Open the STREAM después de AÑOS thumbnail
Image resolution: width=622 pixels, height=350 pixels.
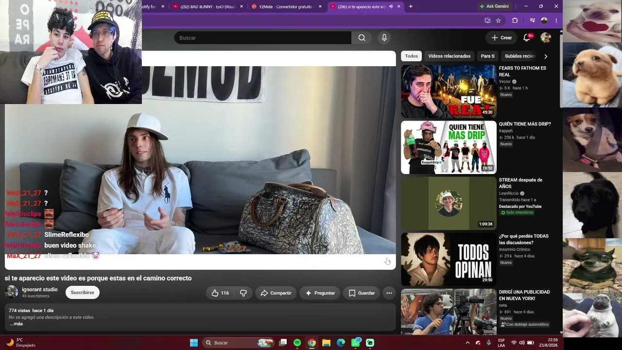[449, 203]
